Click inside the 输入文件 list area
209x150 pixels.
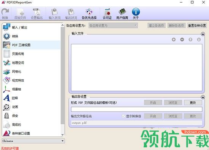coord(137,68)
